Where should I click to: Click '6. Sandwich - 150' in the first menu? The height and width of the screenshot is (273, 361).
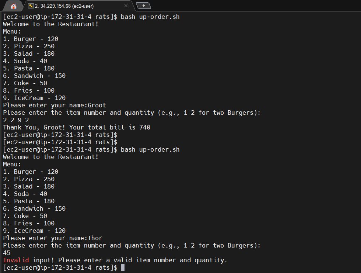(34, 76)
